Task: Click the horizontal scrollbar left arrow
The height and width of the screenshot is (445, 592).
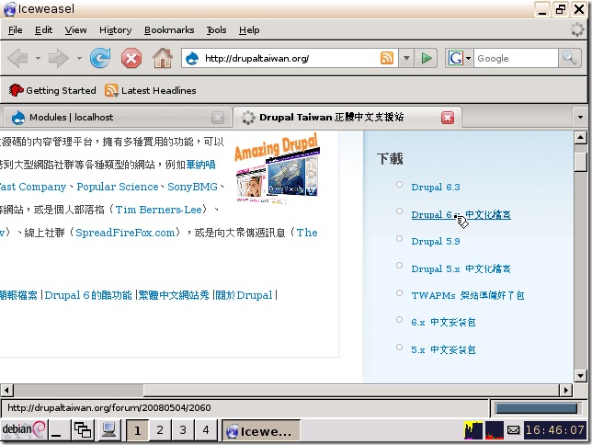Action: pyautogui.click(x=7, y=390)
